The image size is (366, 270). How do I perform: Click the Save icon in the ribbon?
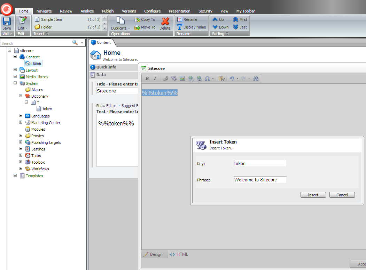[x=7, y=22]
